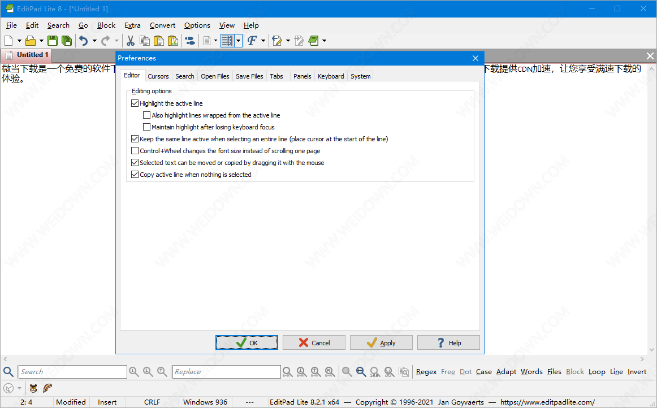Click the clipboard with scissors icon
This screenshot has height=408, width=657.
click(173, 41)
